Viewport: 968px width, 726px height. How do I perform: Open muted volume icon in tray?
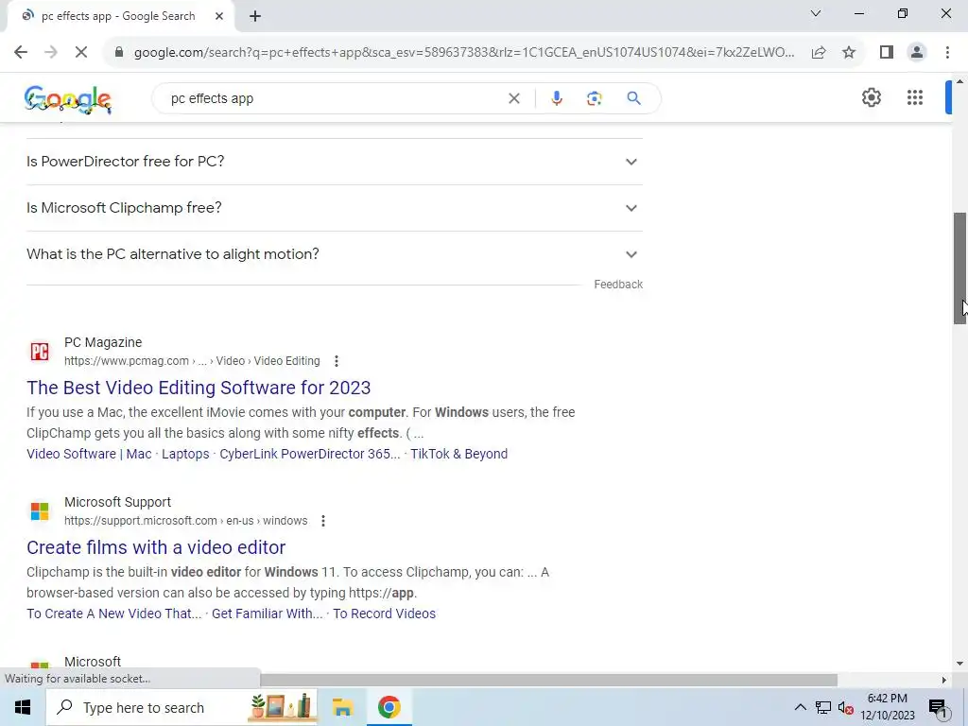pyautogui.click(x=846, y=707)
